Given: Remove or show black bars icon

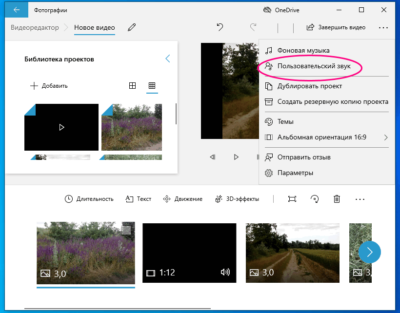Looking at the screenshot, I should (x=292, y=199).
